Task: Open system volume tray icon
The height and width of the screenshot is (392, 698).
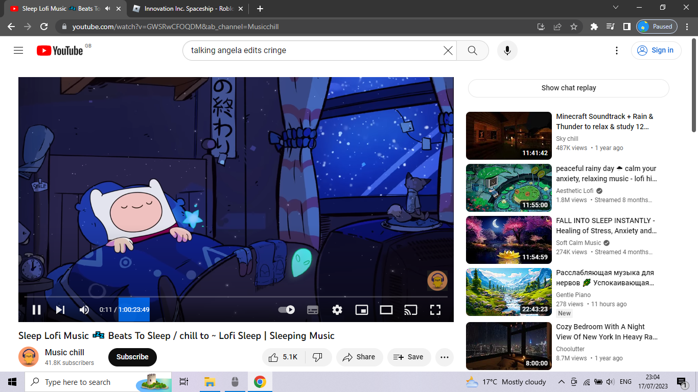Action: tap(610, 382)
